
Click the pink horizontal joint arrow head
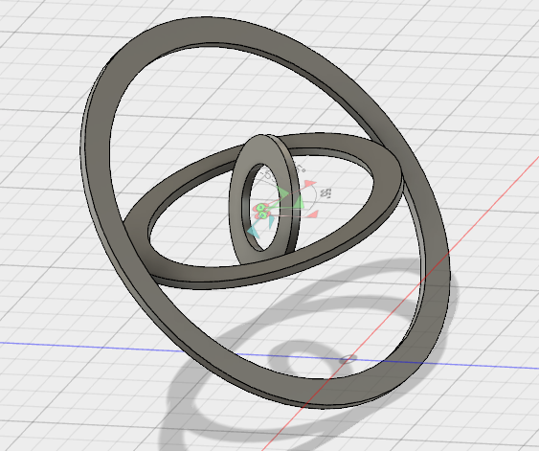click(x=312, y=214)
